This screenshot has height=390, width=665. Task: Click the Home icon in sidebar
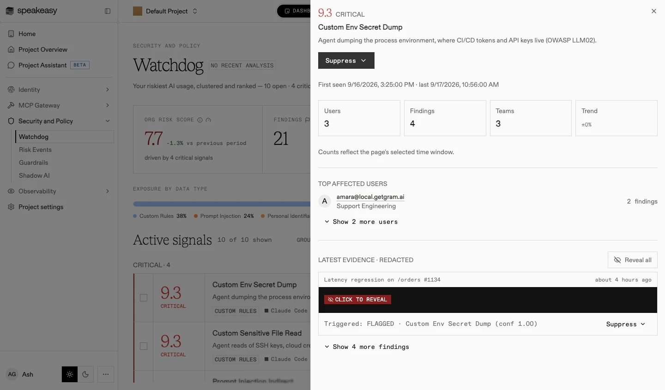click(x=11, y=34)
